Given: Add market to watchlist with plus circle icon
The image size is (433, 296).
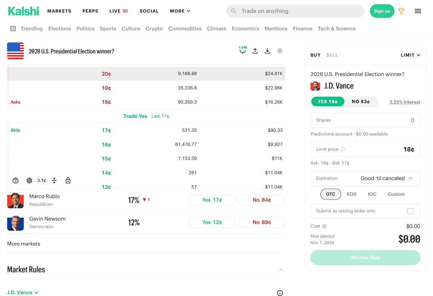Looking at the screenshot, I should point(280,51).
